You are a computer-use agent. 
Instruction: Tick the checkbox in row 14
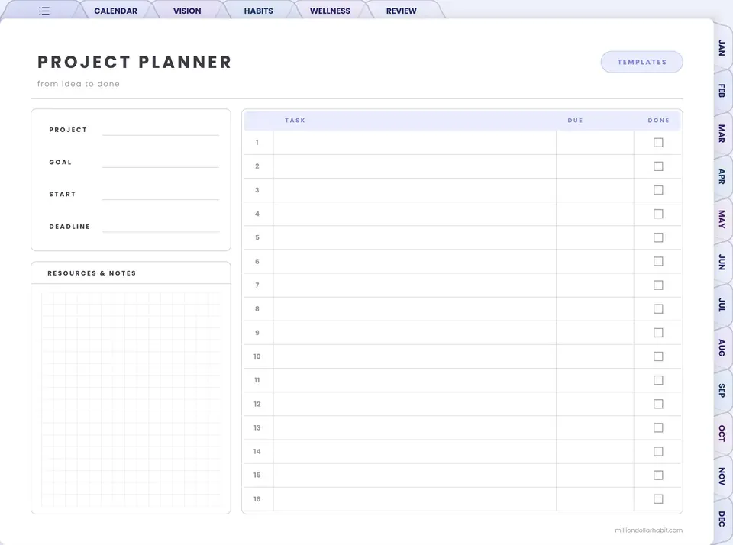tap(658, 452)
